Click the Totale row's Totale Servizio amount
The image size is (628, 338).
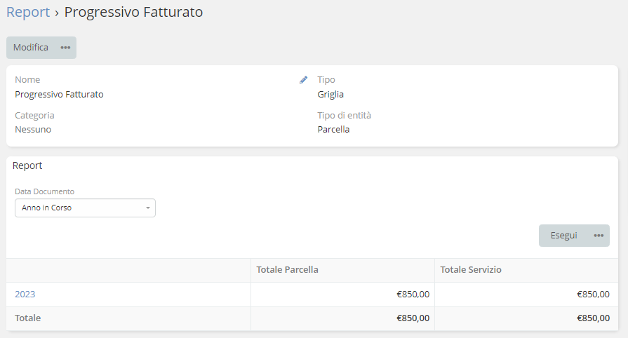(593, 318)
